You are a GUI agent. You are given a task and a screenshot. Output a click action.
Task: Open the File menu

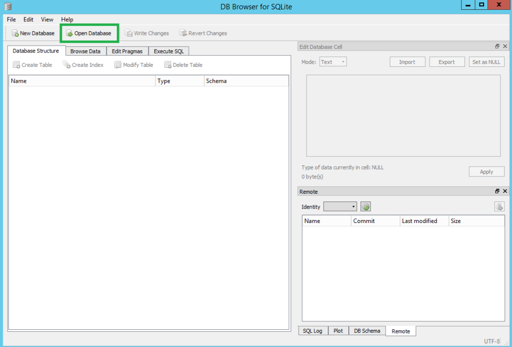click(11, 20)
